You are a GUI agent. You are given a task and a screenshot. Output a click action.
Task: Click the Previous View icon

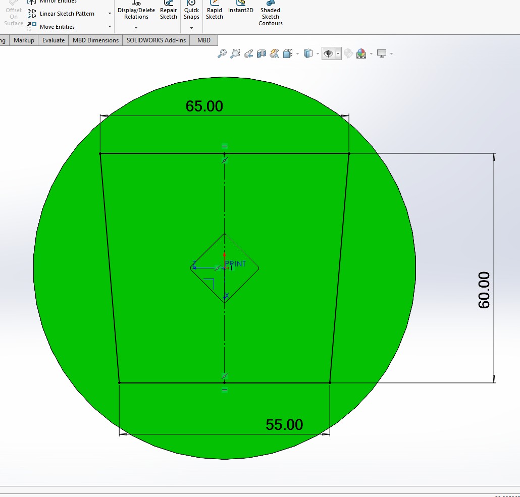coord(248,53)
